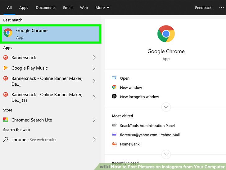
Task: Switch to the Email tab
Action: (x=68, y=8)
